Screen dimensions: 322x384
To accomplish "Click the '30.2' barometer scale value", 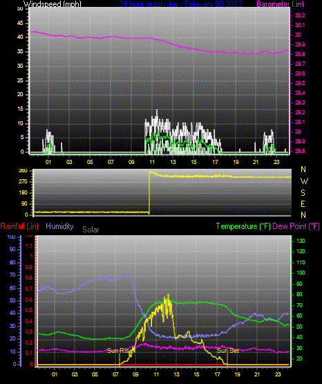I will click(x=300, y=15).
